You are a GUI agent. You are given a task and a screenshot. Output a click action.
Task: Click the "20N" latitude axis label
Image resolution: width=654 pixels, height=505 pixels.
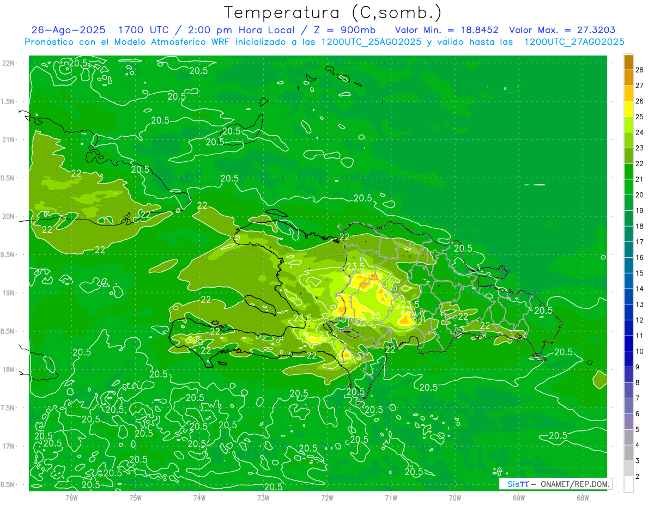8,216
